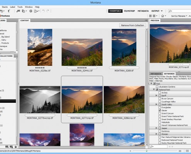
Task: Toggle ascending sort order arrow
Action: click(x=189, y=16)
